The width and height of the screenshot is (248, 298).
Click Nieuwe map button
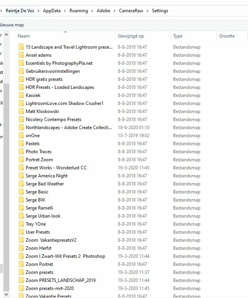(x=12, y=25)
